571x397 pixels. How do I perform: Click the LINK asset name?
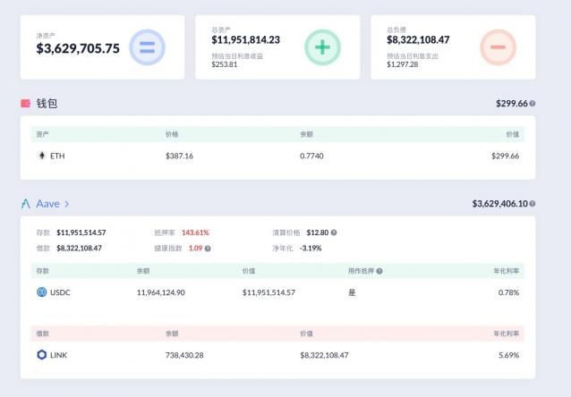pyautogui.click(x=59, y=355)
